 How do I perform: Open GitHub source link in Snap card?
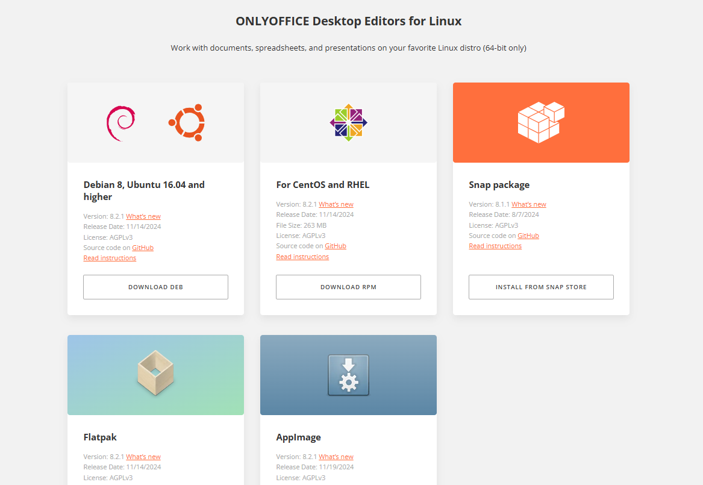click(528, 236)
